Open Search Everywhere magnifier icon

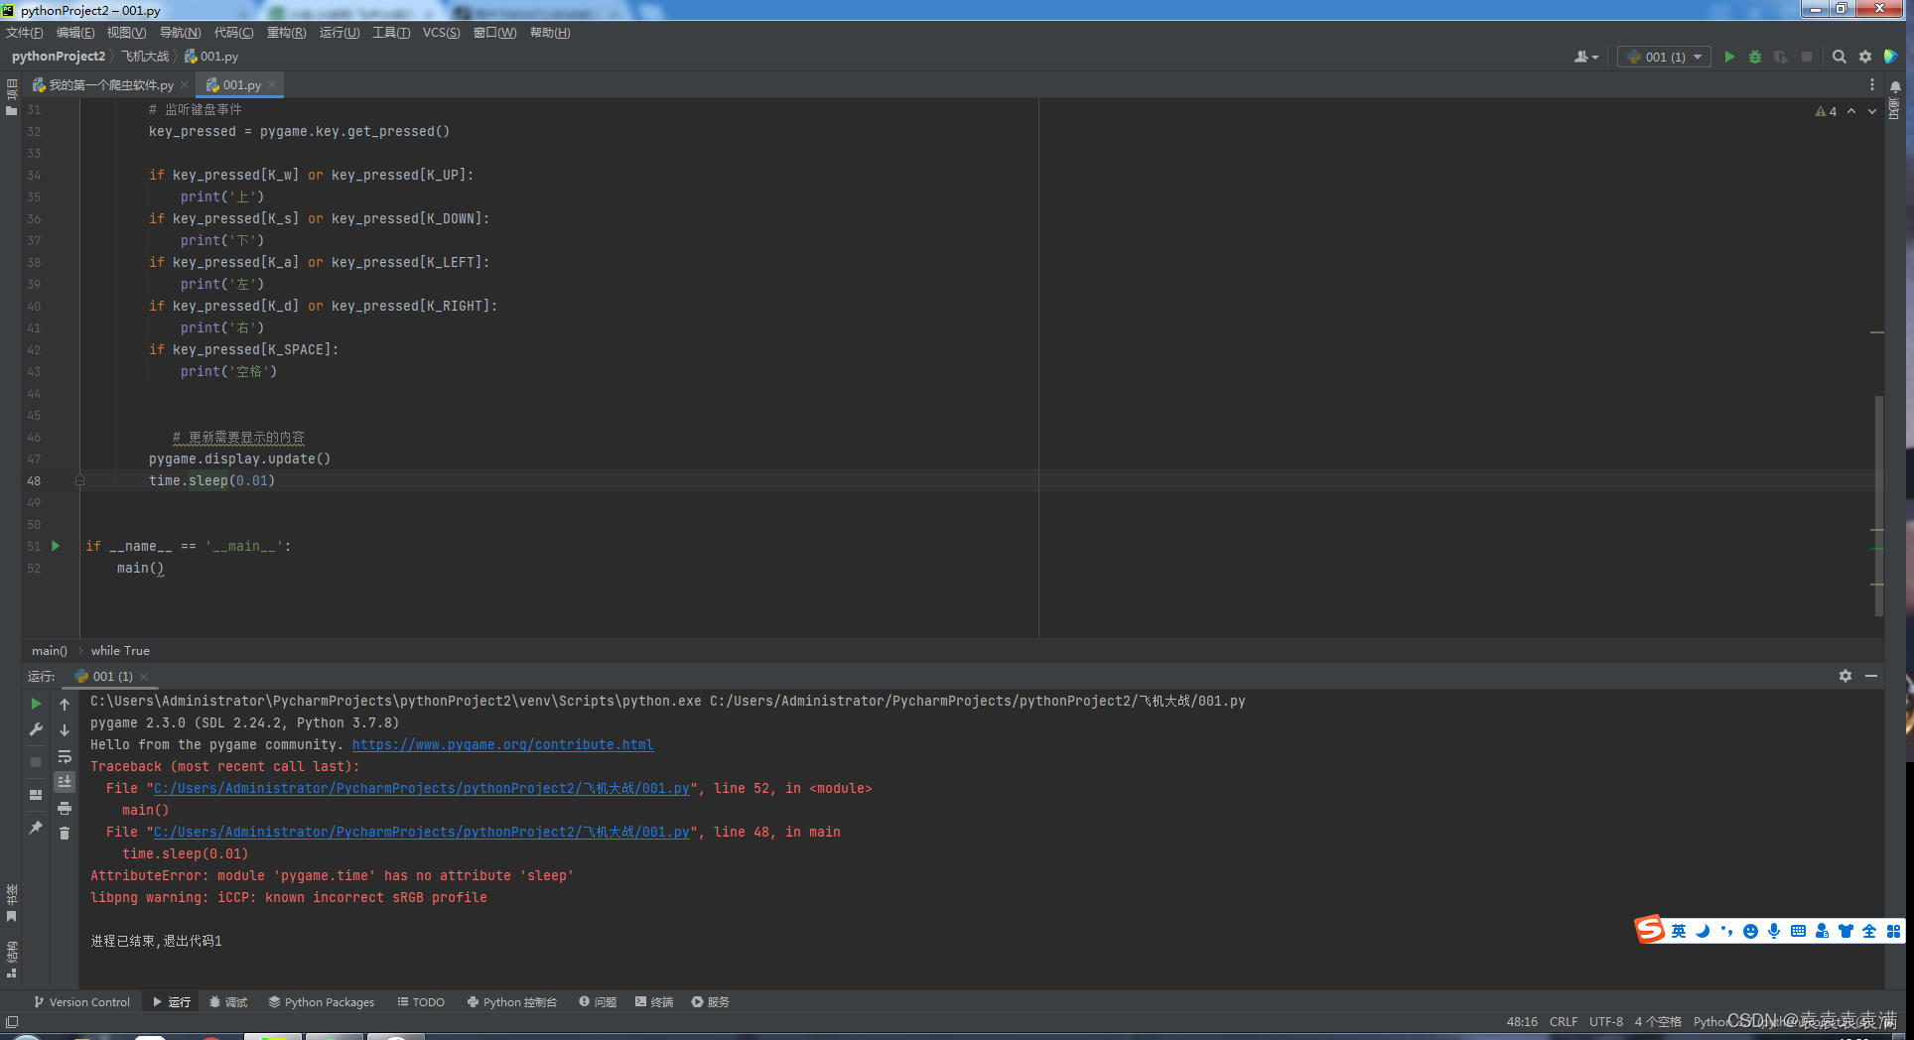click(x=1840, y=57)
